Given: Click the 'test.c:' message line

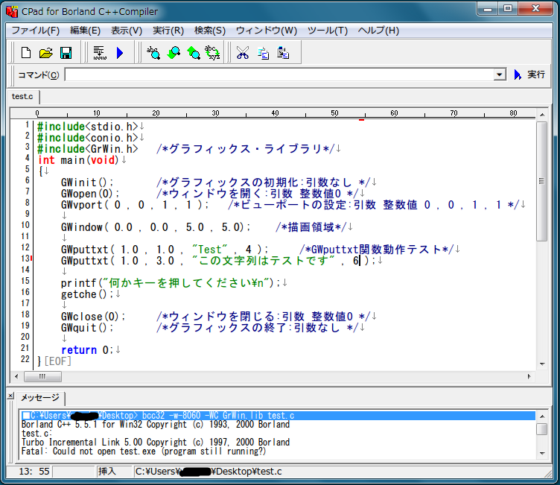Looking at the screenshot, I should pyautogui.click(x=36, y=434).
